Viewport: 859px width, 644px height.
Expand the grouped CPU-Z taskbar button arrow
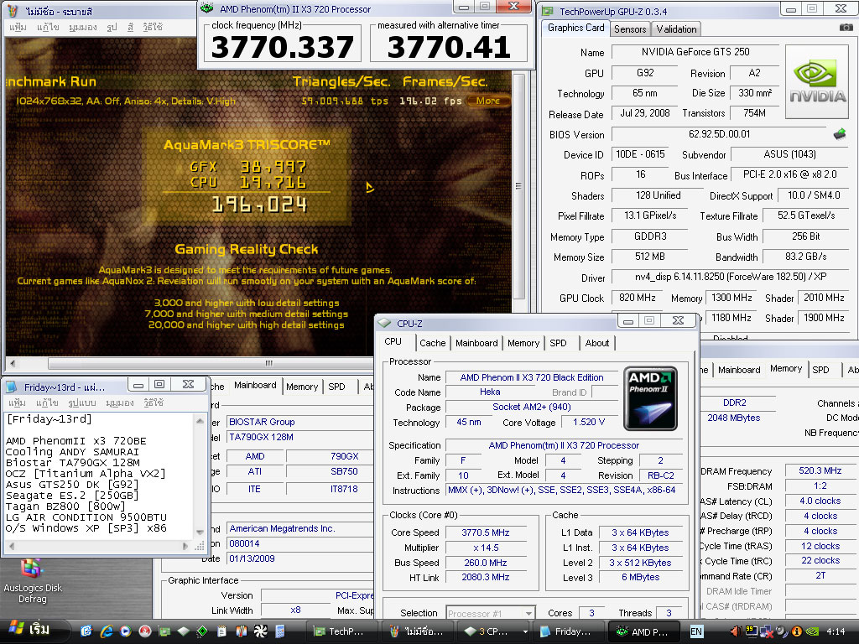[525, 631]
